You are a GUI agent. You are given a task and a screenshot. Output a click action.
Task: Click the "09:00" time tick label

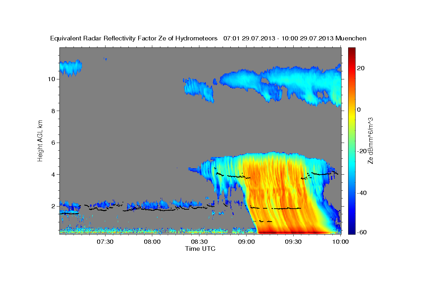[247, 242]
